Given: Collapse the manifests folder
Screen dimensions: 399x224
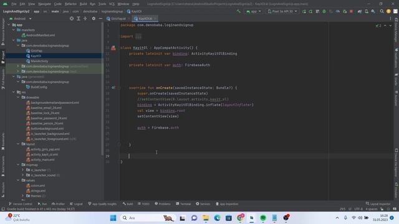Looking at the screenshot, I should 14,30.
